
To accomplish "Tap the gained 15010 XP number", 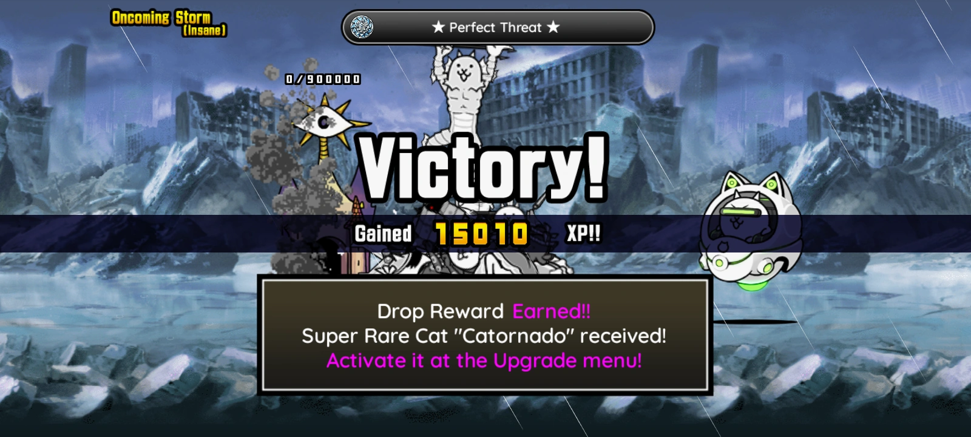I will [482, 234].
